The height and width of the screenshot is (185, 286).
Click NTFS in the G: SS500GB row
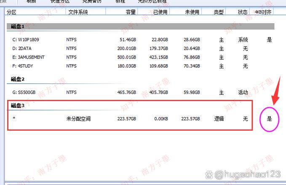tap(71, 92)
